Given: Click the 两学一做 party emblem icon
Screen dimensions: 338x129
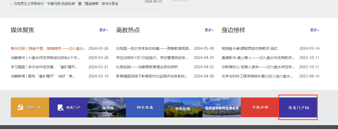Looking at the screenshot, I should pyautogui.click(x=19, y=107).
